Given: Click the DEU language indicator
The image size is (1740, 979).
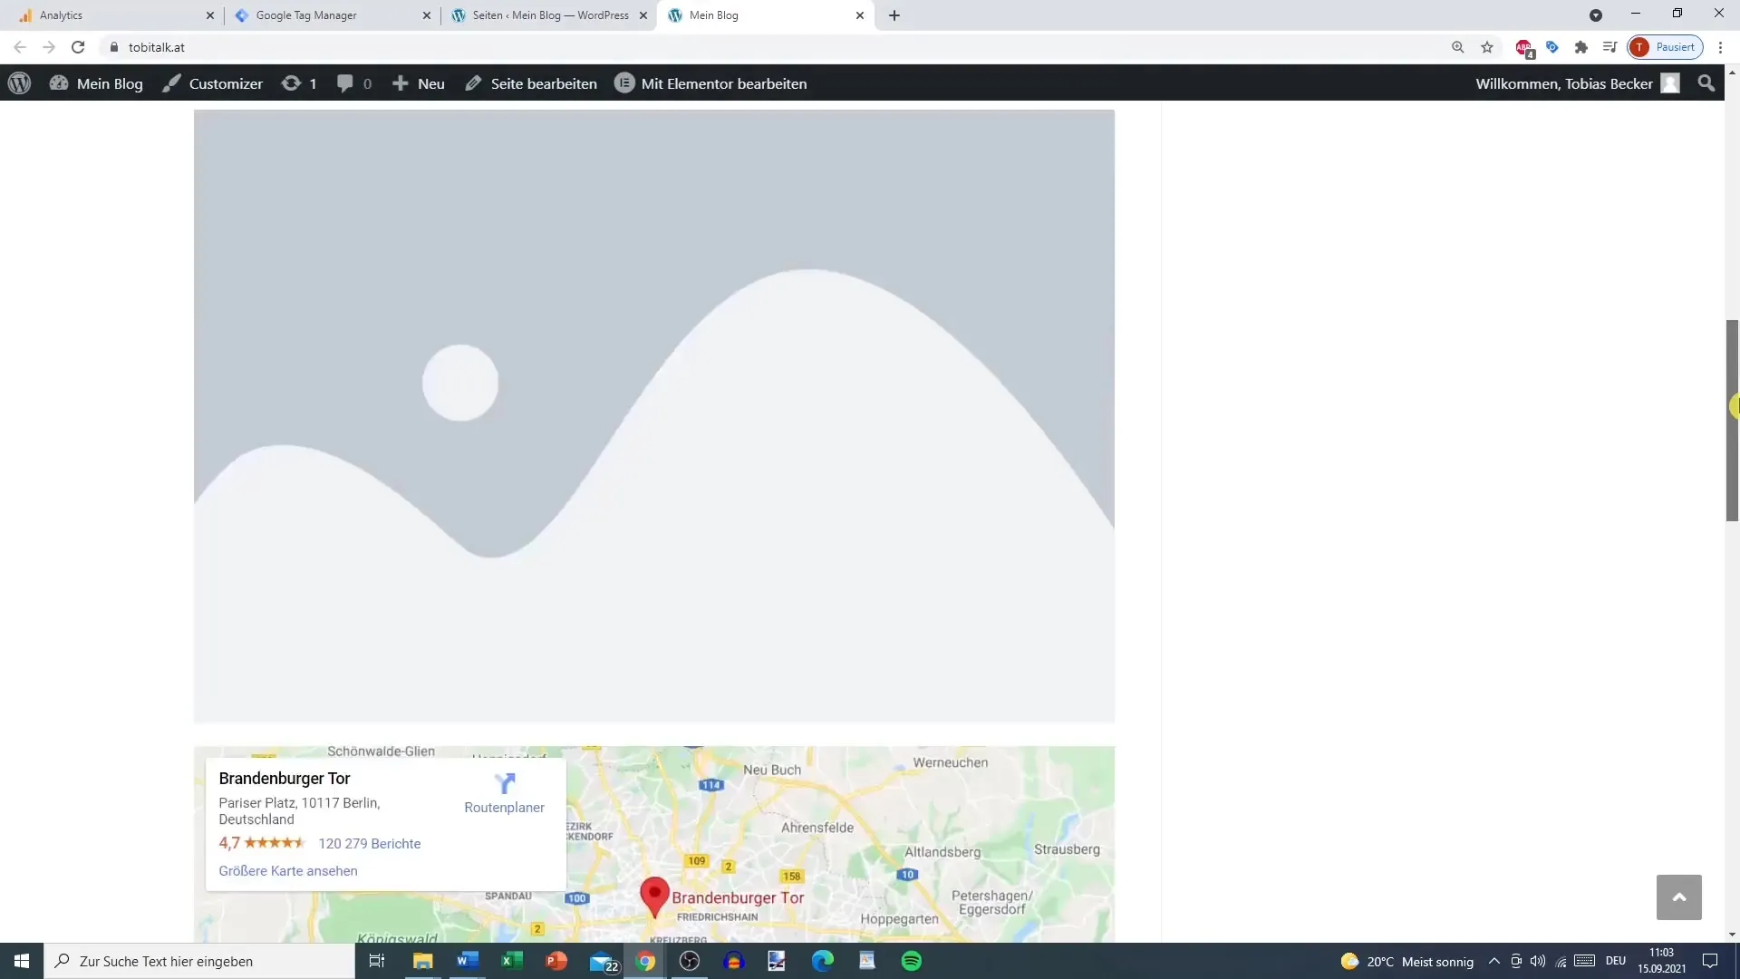Looking at the screenshot, I should 1616,961.
